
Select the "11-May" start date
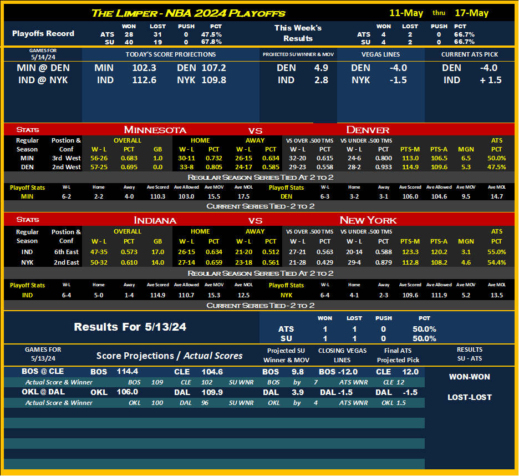tap(406, 13)
